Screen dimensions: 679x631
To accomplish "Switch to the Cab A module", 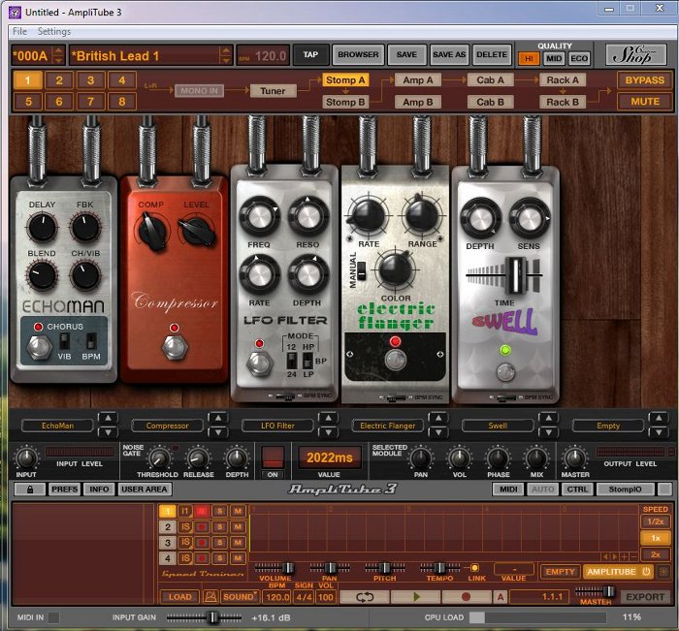I will coord(490,80).
